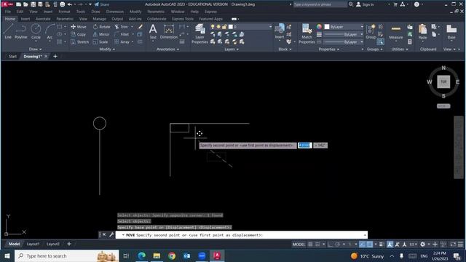
Task: Click the Base view icon
Action: coord(451,31)
